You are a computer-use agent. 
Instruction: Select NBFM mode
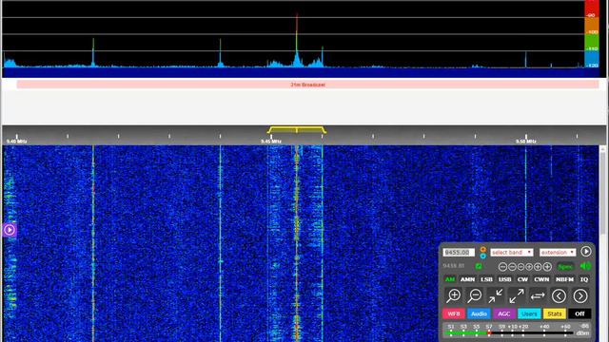(x=564, y=279)
